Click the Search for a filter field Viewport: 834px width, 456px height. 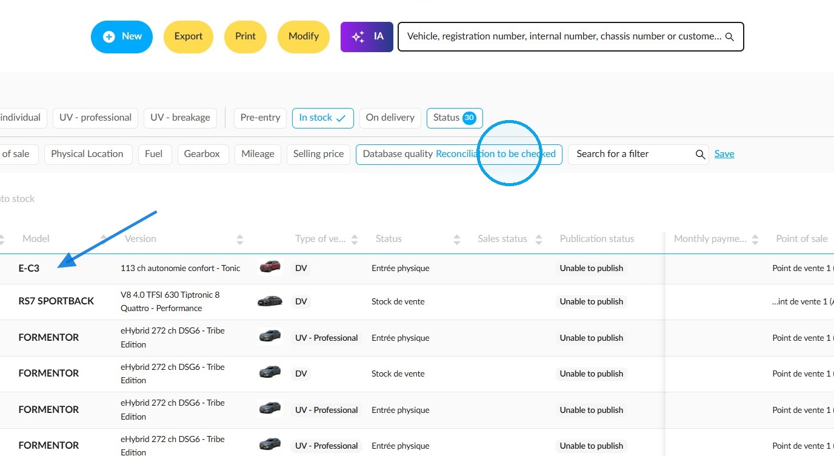[x=638, y=154]
